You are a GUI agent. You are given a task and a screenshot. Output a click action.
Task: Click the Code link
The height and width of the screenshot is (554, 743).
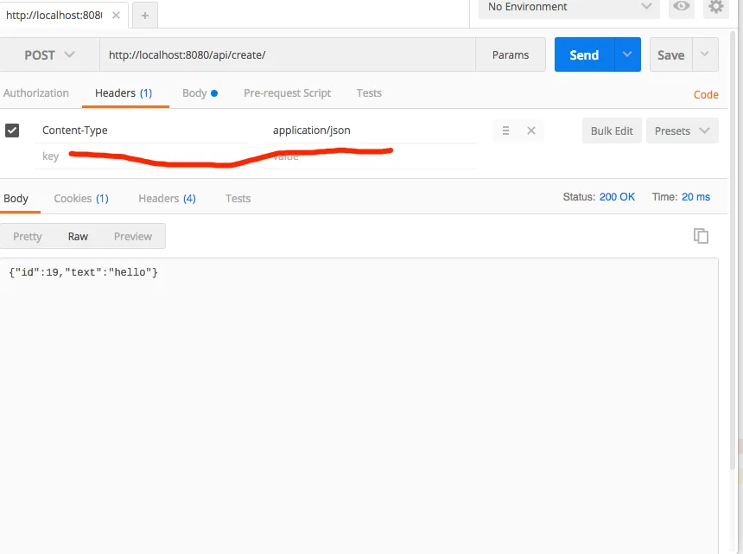(706, 95)
